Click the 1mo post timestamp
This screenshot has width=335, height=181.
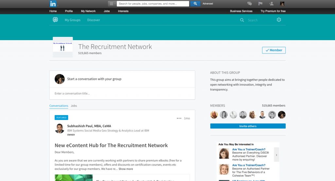[187, 118]
